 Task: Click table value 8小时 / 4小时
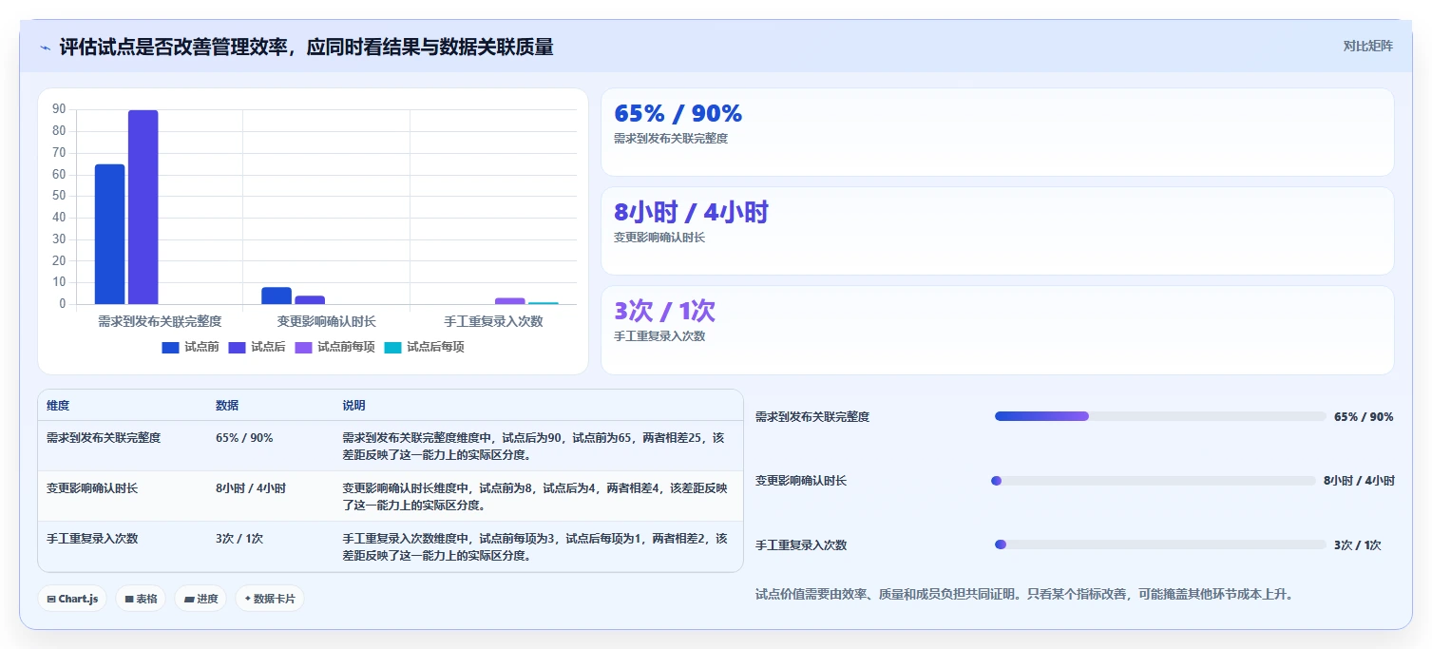click(251, 488)
